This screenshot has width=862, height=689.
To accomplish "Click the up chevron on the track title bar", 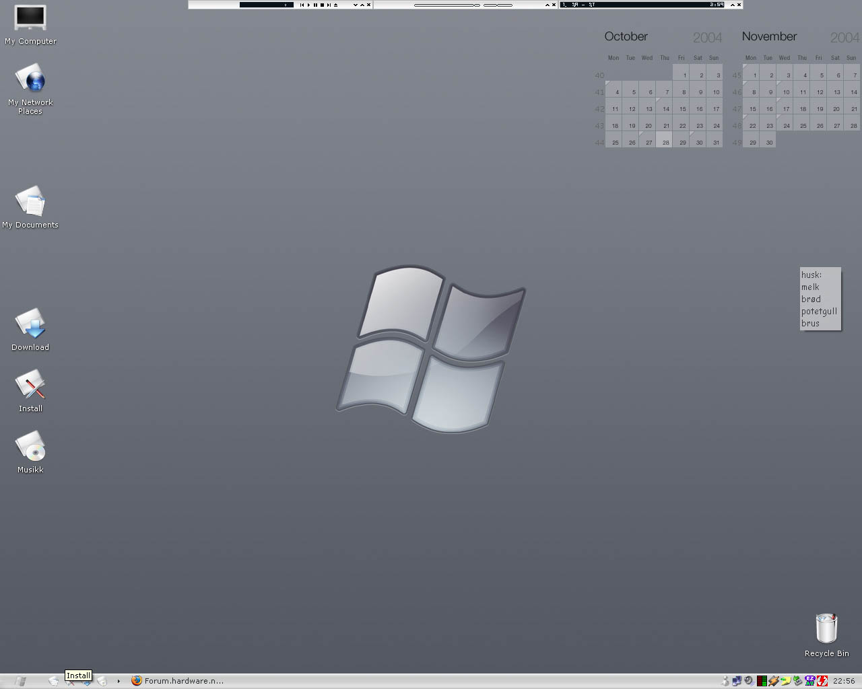I will [x=733, y=5].
